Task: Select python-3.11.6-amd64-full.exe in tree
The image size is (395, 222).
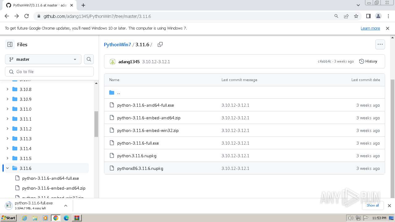Action: tap(51, 178)
